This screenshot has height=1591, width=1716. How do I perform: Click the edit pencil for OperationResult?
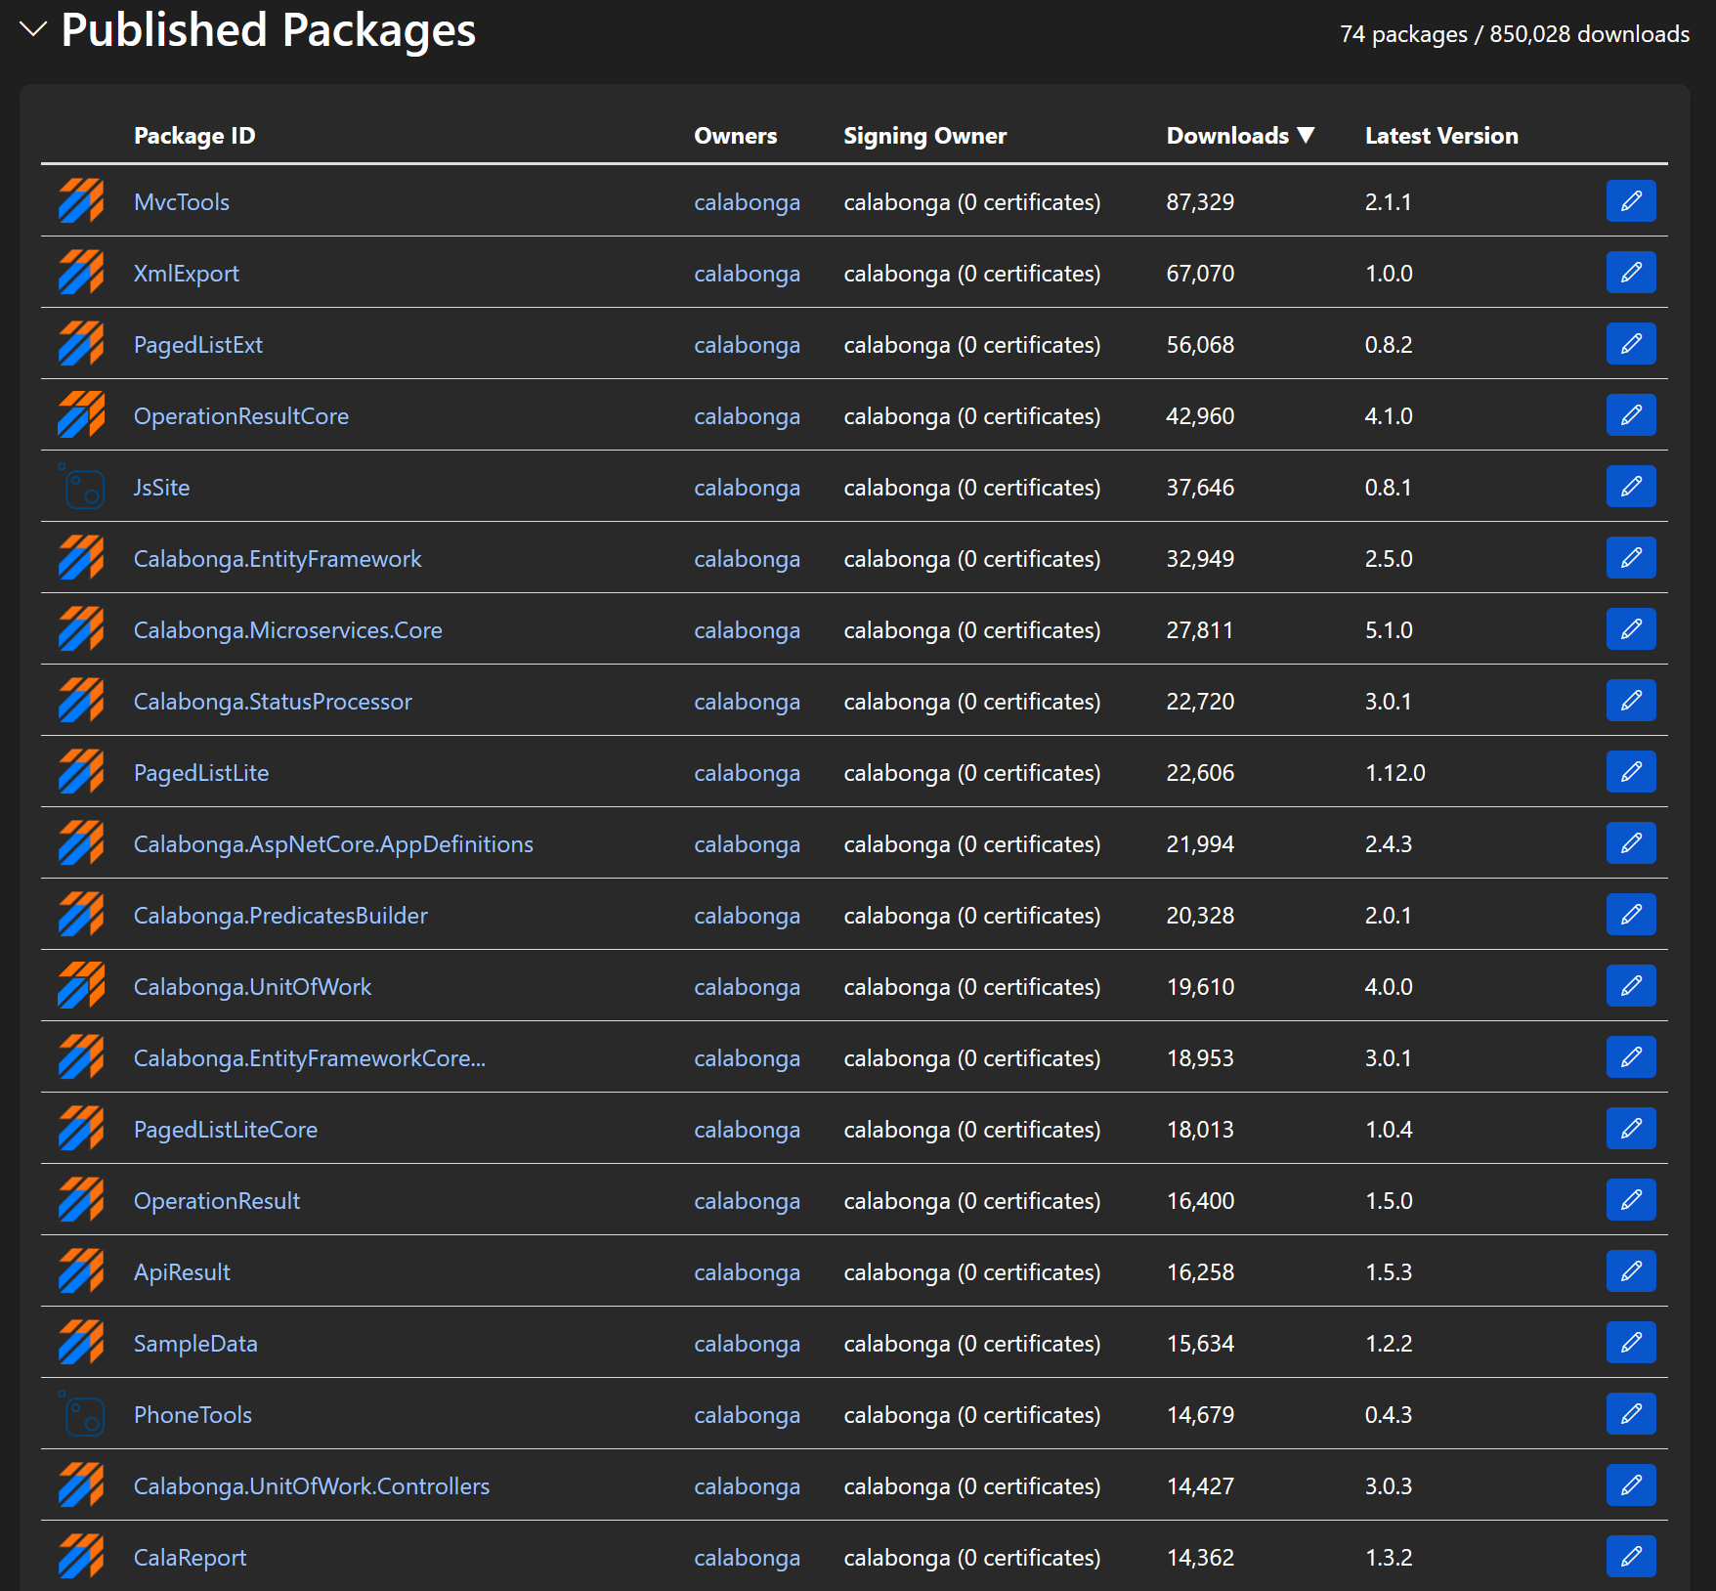pyautogui.click(x=1631, y=1200)
